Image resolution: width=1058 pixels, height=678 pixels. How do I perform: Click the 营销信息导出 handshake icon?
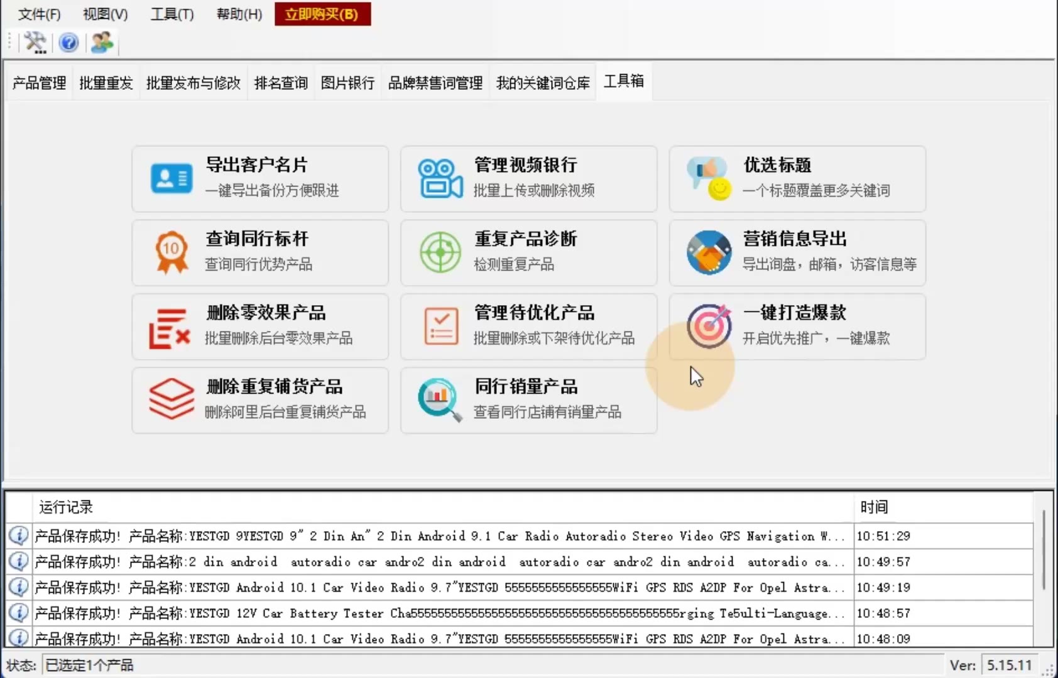click(709, 252)
